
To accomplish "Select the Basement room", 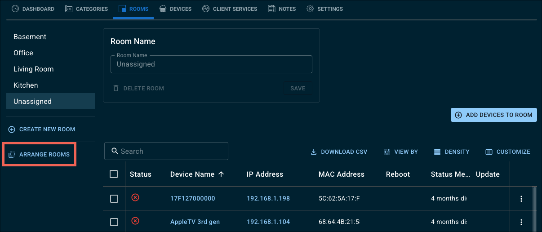I will point(50,37).
